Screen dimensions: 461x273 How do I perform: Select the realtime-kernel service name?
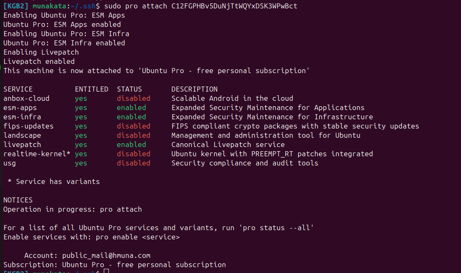pyautogui.click(x=35, y=154)
